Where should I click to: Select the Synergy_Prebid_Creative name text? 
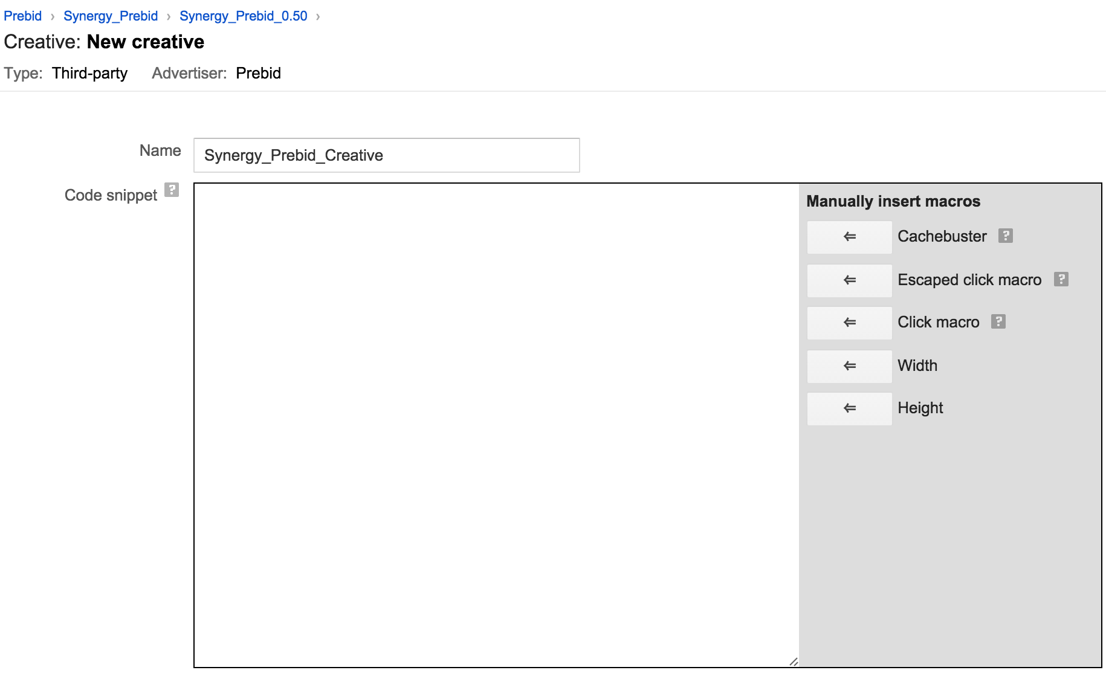294,156
